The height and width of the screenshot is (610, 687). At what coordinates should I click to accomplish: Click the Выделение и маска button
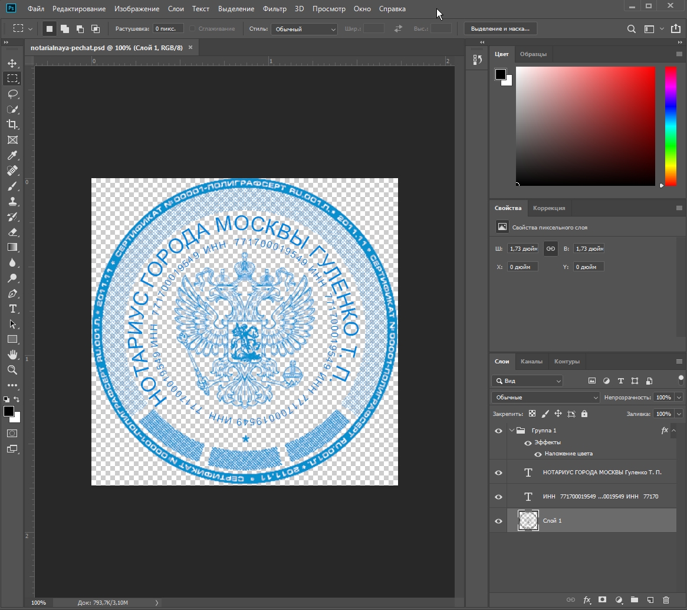click(x=500, y=29)
